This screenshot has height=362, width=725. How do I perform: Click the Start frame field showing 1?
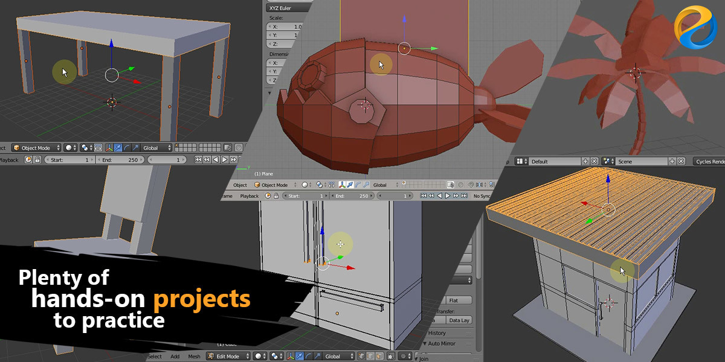[71, 160]
